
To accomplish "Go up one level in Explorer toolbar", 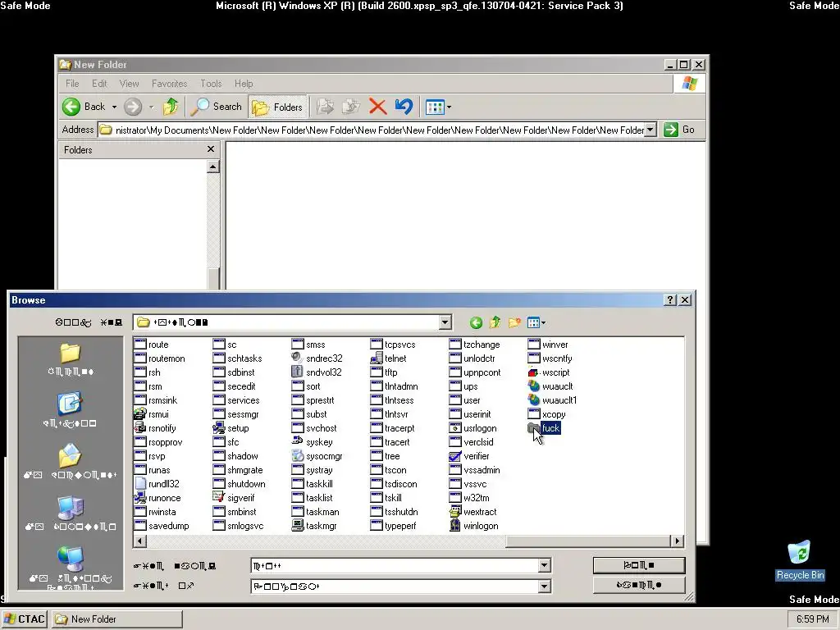I will click(x=171, y=107).
